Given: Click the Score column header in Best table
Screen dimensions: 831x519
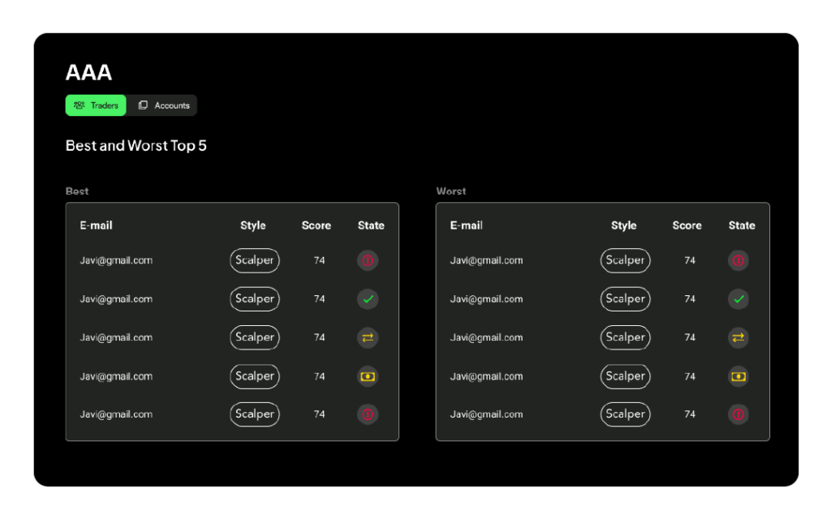Looking at the screenshot, I should 316,225.
